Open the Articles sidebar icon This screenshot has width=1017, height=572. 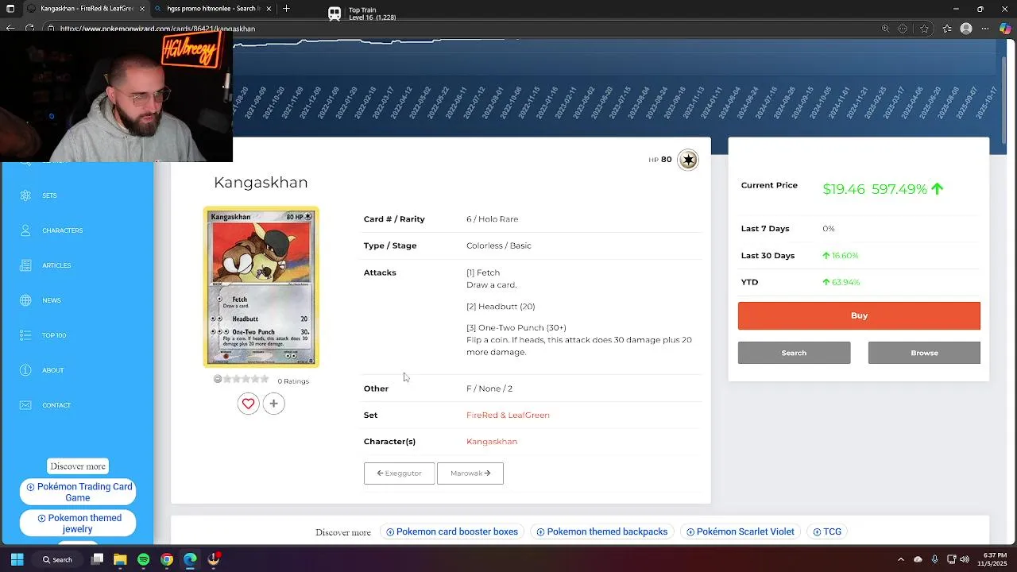tap(25, 265)
